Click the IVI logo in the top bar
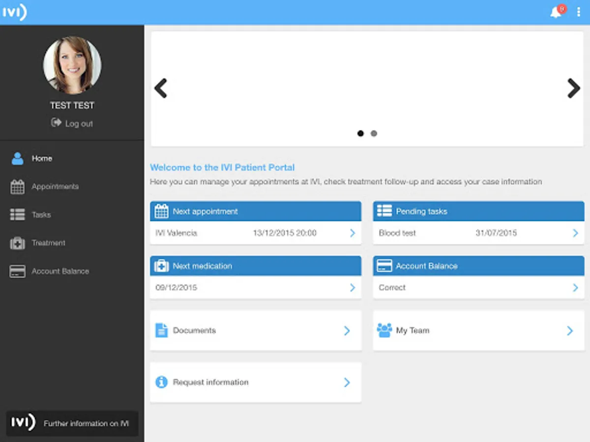Image resolution: width=590 pixels, height=442 pixels. (15, 12)
